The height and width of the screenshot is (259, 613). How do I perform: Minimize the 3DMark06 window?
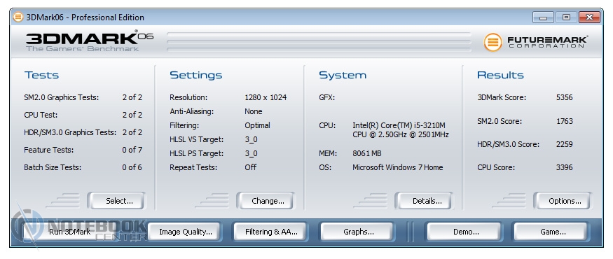tap(543, 17)
